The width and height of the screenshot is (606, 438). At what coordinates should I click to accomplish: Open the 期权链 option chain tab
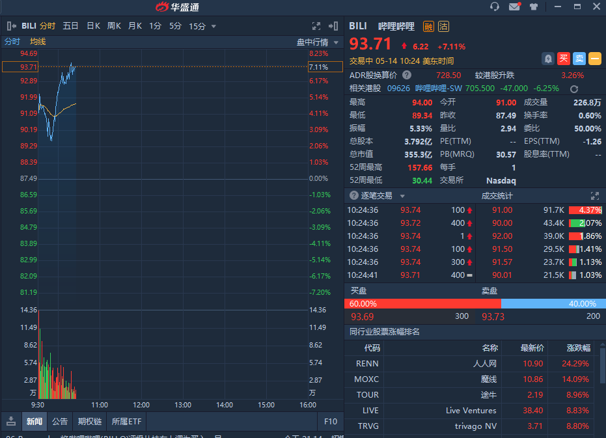click(x=90, y=421)
